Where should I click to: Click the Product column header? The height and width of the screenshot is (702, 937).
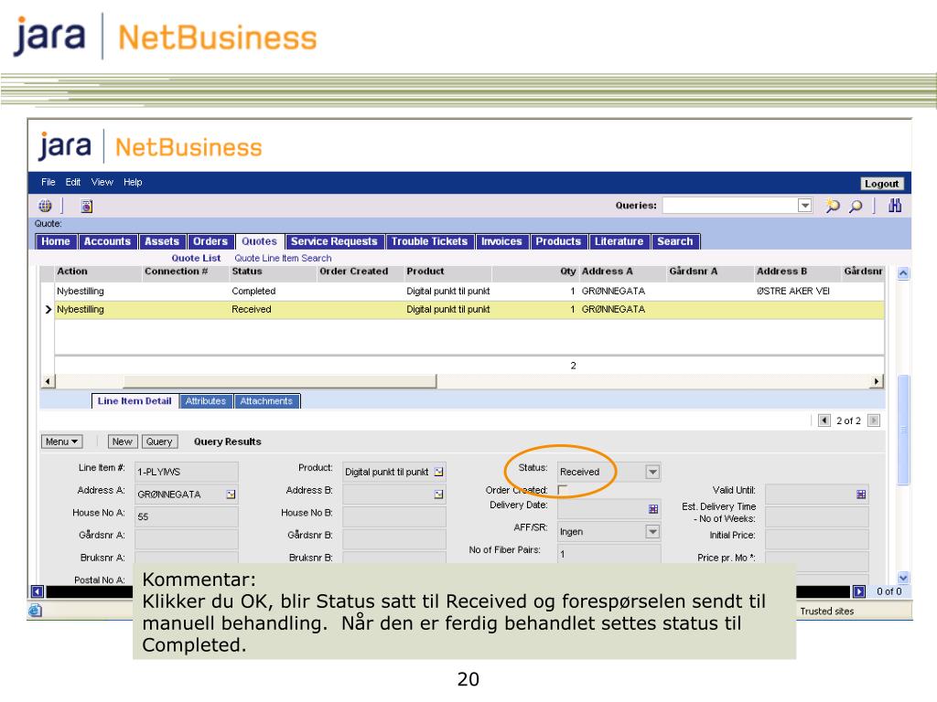(425, 271)
